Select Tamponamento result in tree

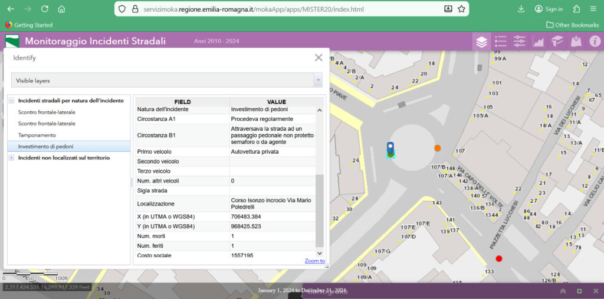point(37,135)
